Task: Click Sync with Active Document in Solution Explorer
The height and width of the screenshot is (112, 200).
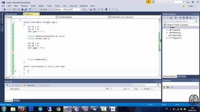Action: pyautogui.click(x=181, y=18)
